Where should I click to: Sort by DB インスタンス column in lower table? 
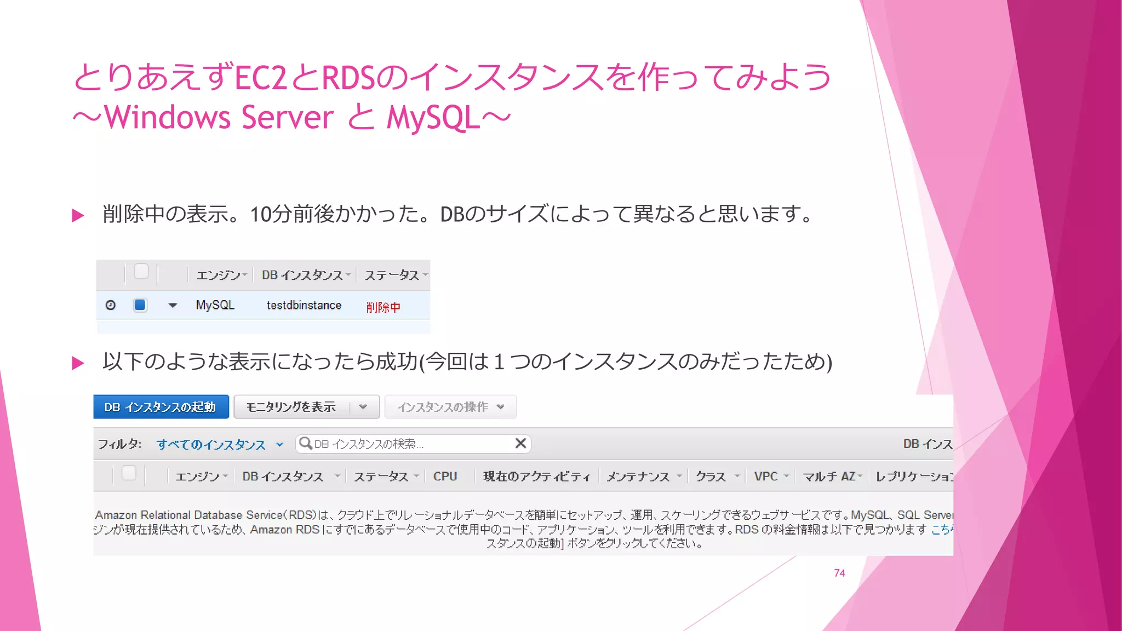(291, 477)
